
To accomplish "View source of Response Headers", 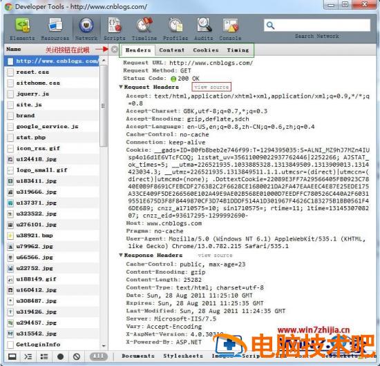I will click(x=215, y=255).
